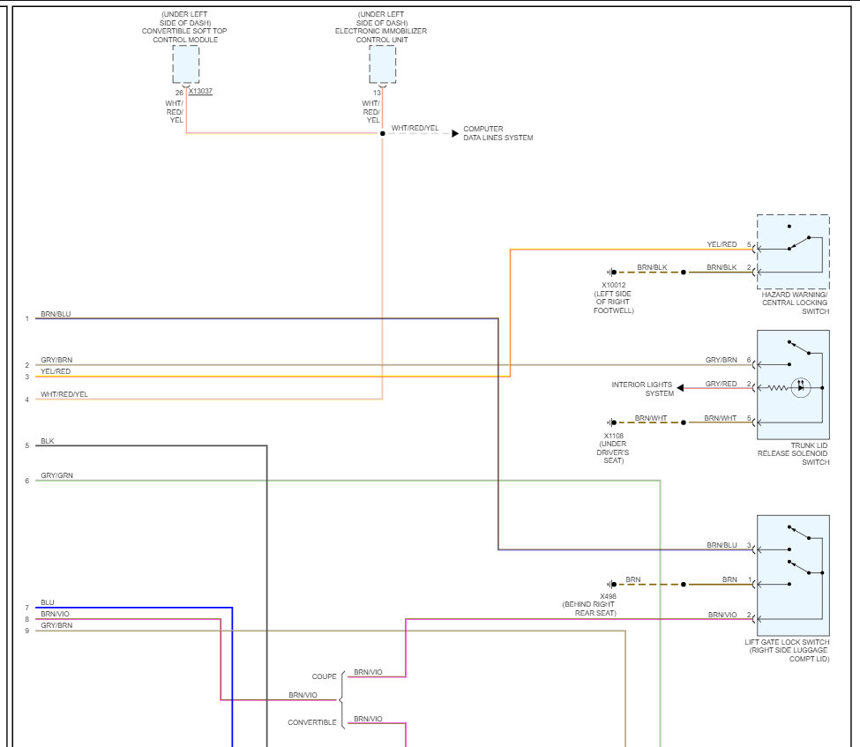Click the Lift Gate Lock Switch component
The width and height of the screenshot is (860, 747).
click(793, 575)
